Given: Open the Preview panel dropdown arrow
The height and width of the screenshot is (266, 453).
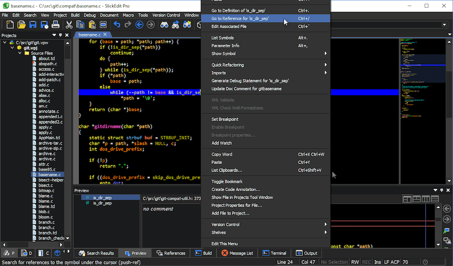Looking at the screenshot, I should coord(435,191).
